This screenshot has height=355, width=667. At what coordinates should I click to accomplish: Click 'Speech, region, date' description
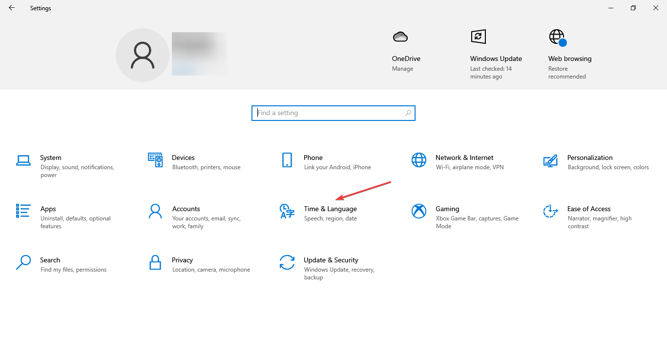point(331,218)
